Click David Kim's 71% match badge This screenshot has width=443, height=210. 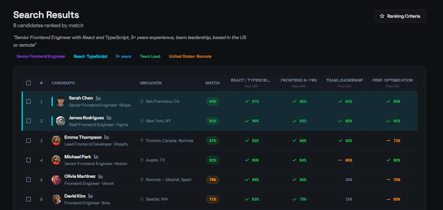[213, 200]
